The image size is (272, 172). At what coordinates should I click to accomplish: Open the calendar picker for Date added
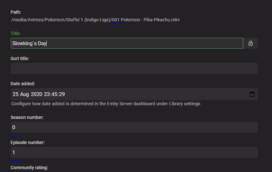(x=252, y=94)
